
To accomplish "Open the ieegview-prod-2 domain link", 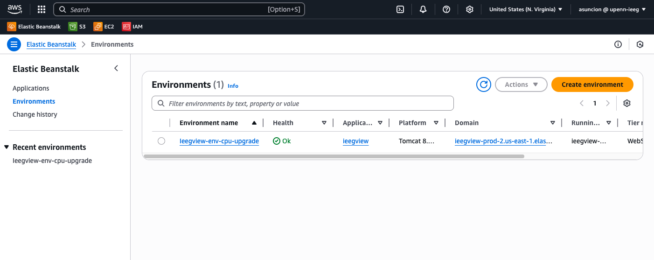I will pyautogui.click(x=503, y=141).
